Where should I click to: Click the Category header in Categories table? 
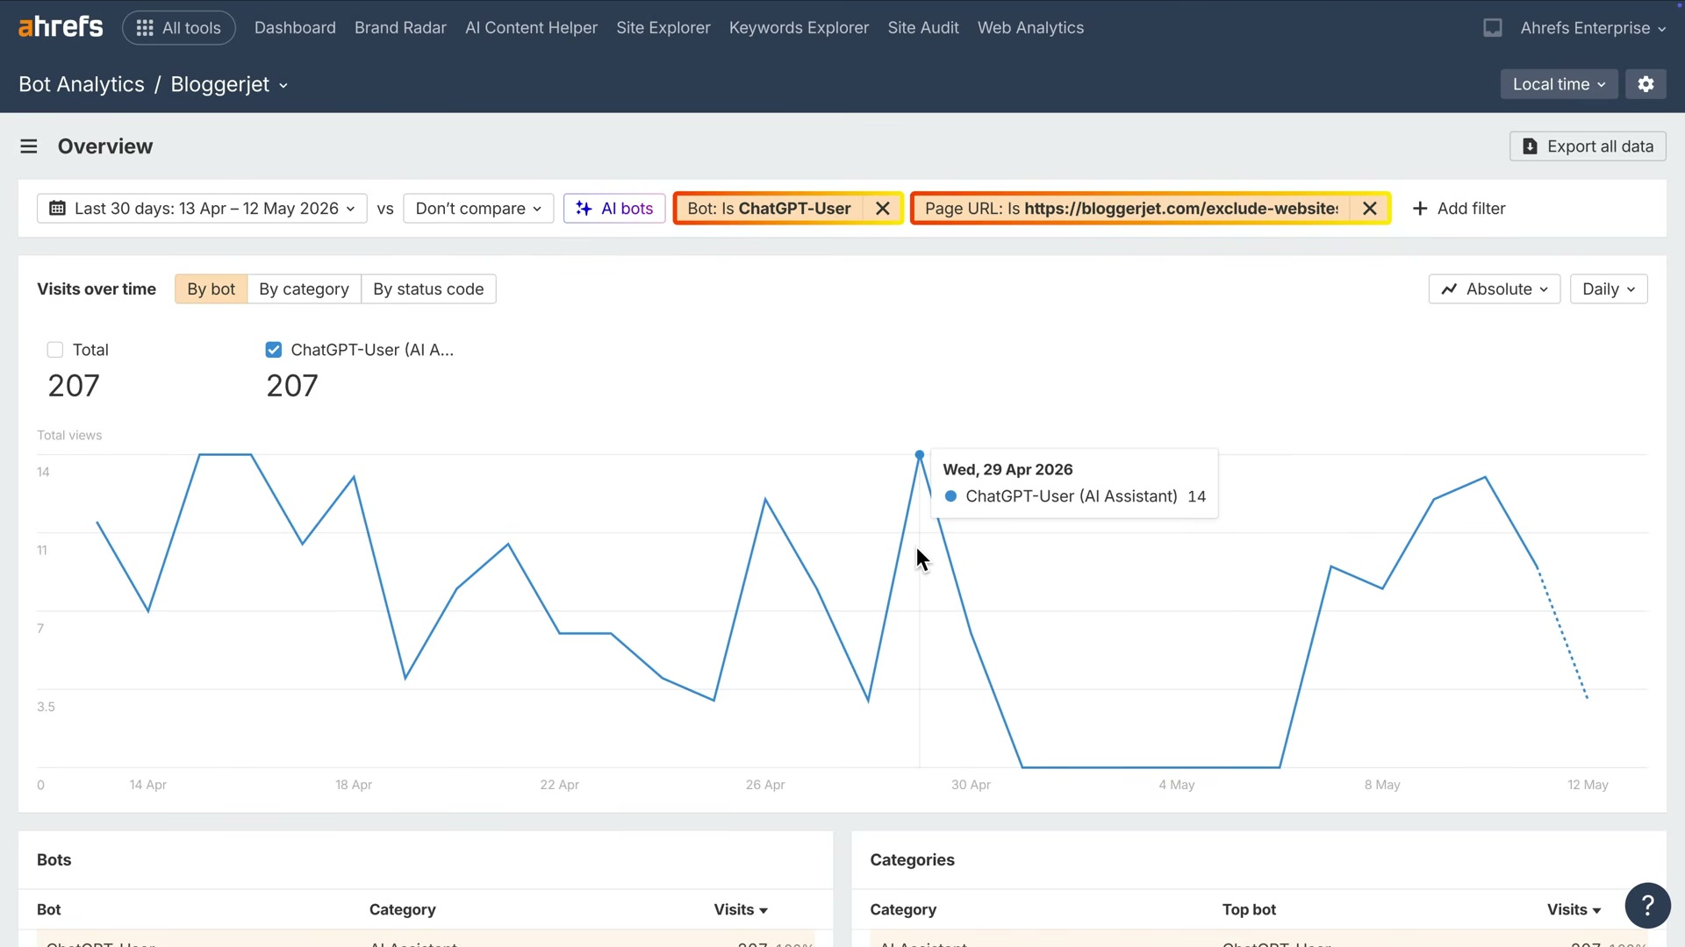(x=903, y=910)
